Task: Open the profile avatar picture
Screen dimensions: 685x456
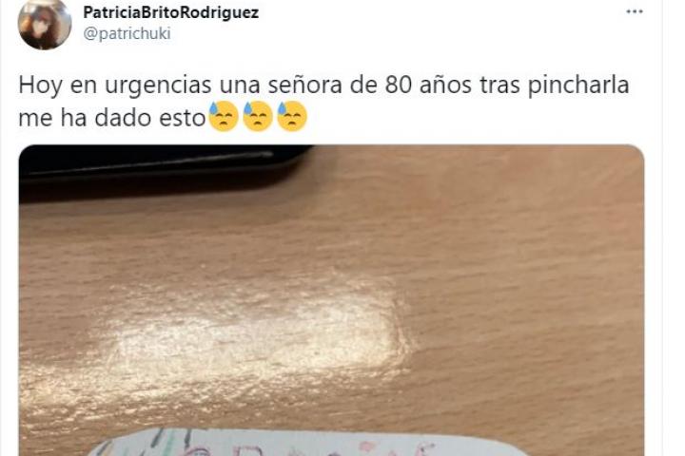Action: pos(45,25)
